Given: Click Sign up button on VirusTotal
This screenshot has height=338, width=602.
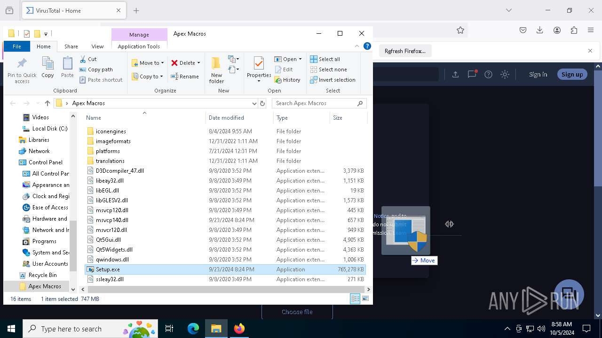Looking at the screenshot, I should coord(572,74).
